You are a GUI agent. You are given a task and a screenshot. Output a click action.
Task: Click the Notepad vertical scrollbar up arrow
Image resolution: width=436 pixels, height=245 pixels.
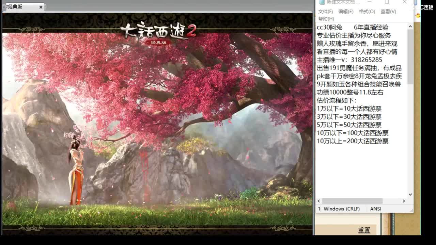(x=410, y=26)
